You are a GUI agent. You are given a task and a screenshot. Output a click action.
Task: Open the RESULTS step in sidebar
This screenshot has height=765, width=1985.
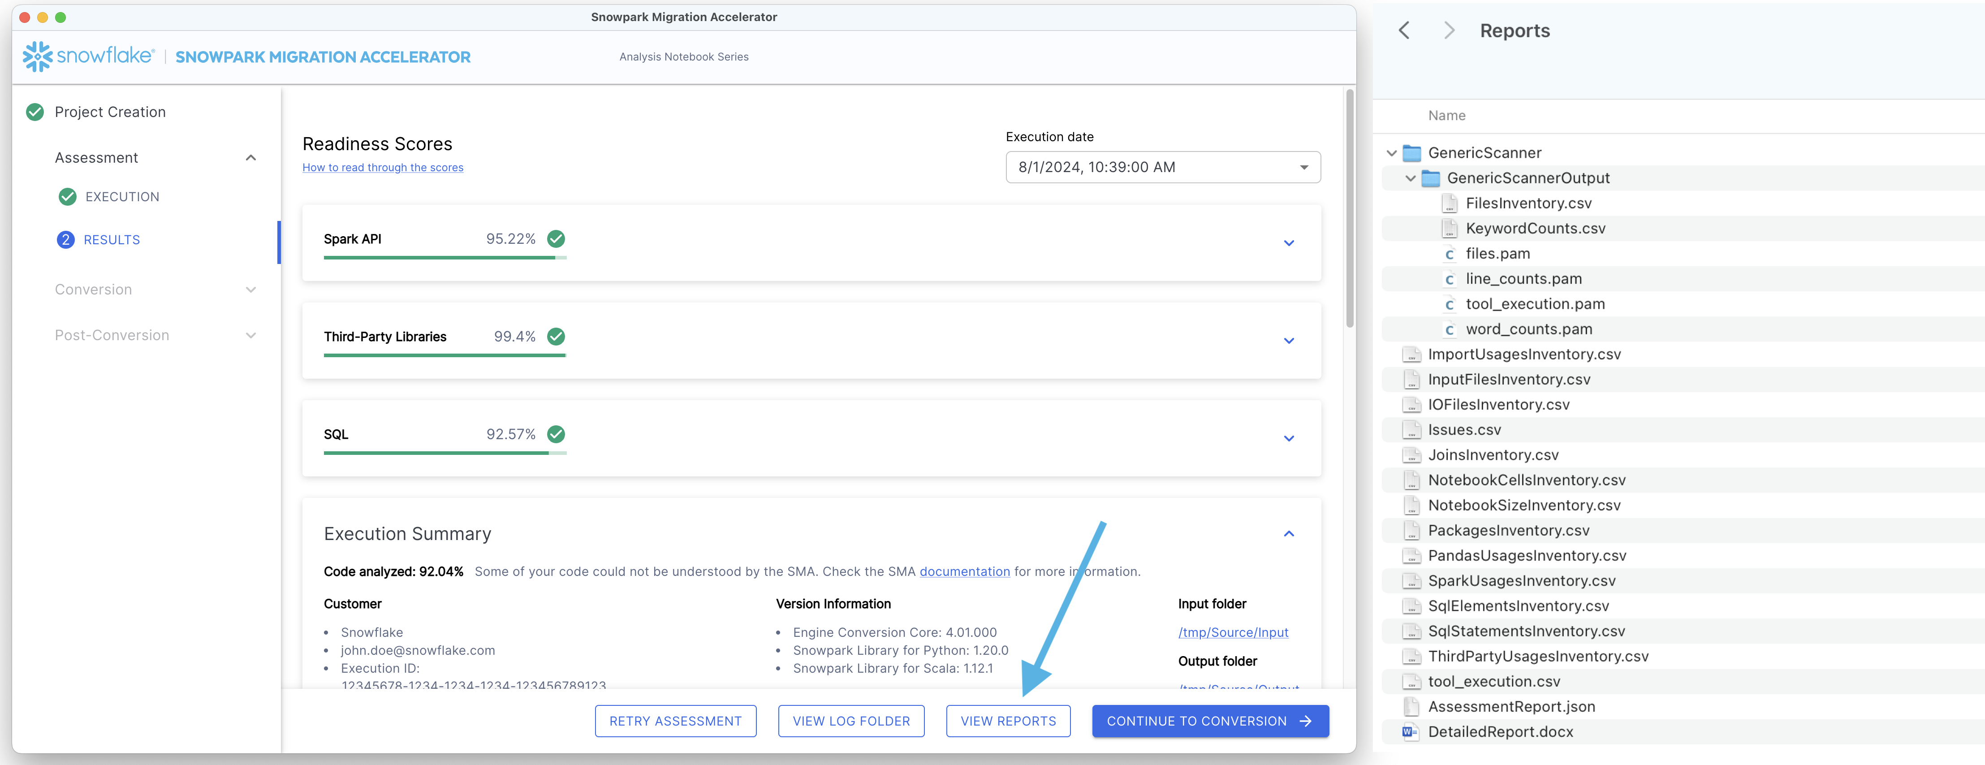pos(112,240)
